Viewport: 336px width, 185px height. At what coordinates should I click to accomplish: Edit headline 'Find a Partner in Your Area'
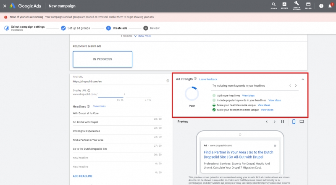coord(117,140)
